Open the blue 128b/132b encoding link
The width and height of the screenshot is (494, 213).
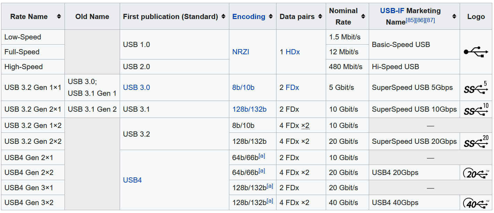click(x=249, y=109)
